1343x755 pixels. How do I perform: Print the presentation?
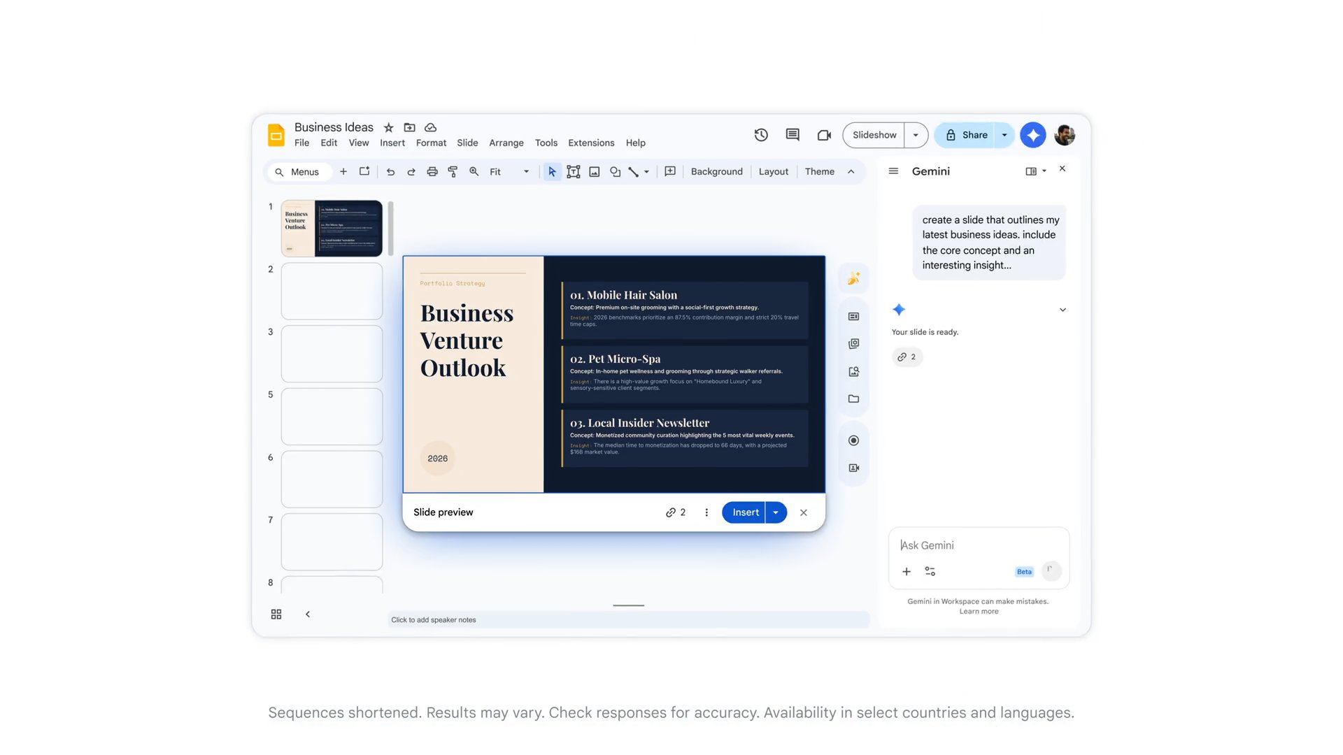tap(432, 171)
